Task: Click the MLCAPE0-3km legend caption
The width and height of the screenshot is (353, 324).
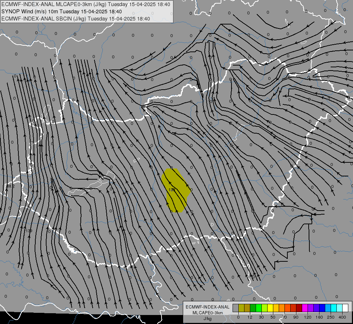Action: [x=207, y=313]
